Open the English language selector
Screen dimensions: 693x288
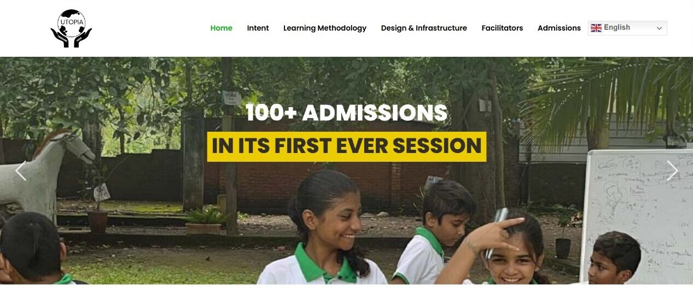point(627,28)
